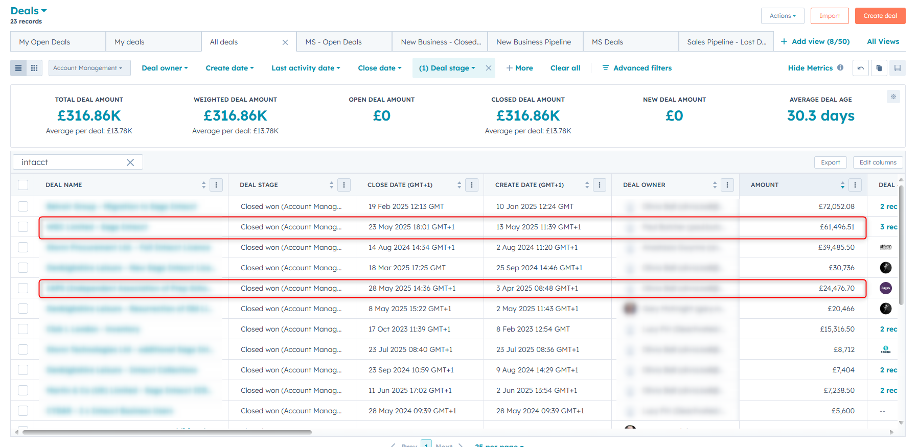This screenshot has width=918, height=447.
Task: Select checkbox for £20,466 deal row
Action: tap(23, 309)
